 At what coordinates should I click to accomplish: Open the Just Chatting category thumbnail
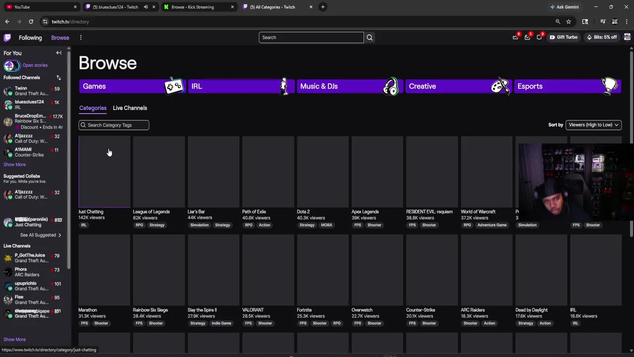105,172
